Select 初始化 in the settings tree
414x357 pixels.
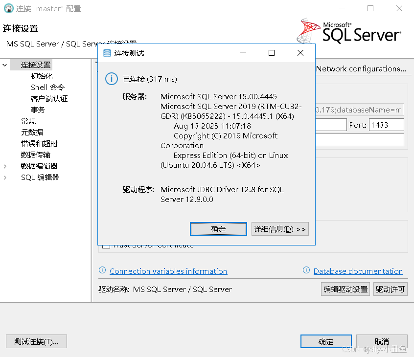point(42,76)
